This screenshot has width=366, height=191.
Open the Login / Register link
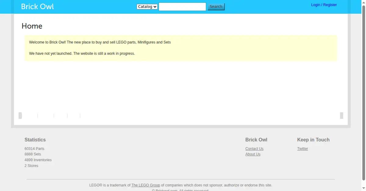point(324,5)
